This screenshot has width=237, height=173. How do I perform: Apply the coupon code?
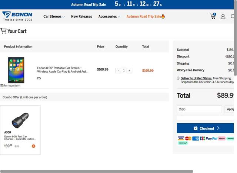point(230,109)
